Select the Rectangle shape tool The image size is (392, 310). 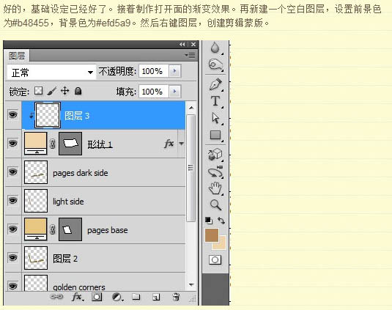[215, 135]
